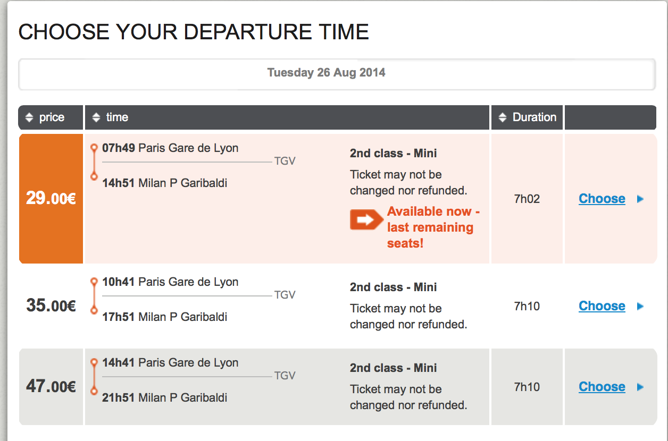This screenshot has height=441, width=668.
Task: Click blue triangle for the 35.00€ train
Action: point(640,307)
